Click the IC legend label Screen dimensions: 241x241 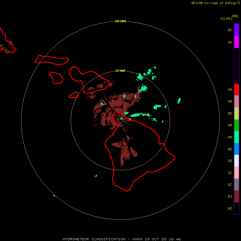tap(230, 173)
